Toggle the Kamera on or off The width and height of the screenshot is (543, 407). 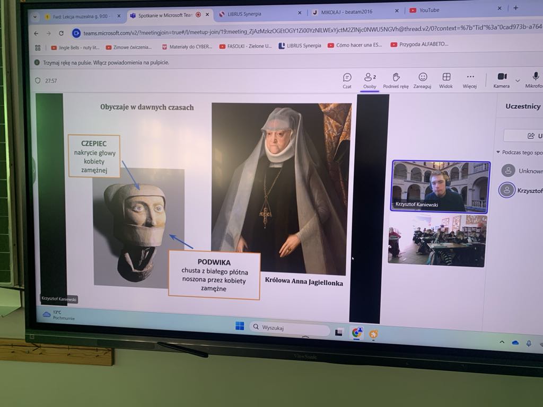click(x=502, y=81)
